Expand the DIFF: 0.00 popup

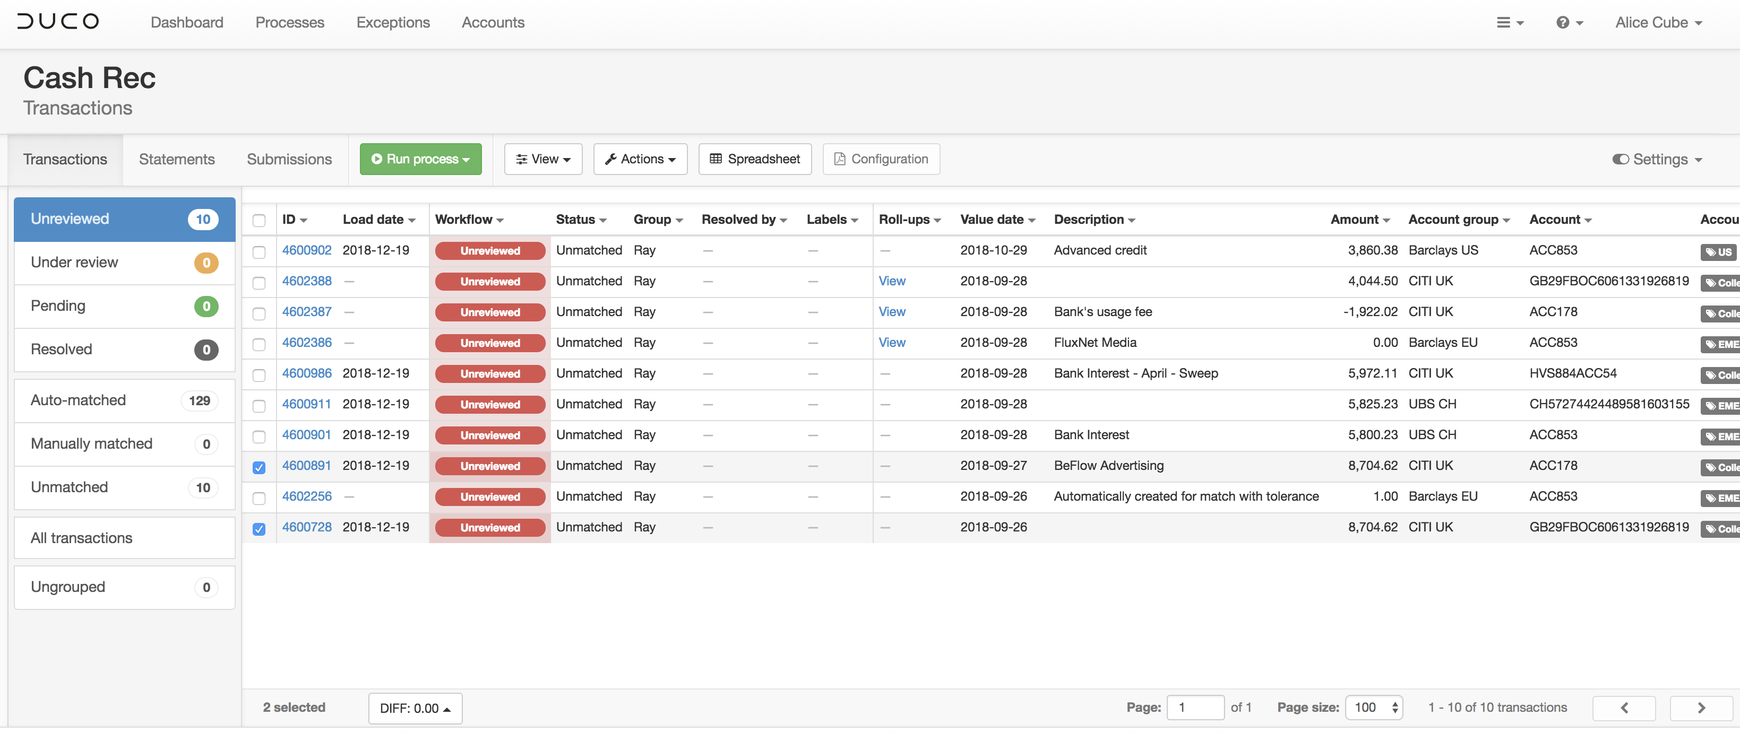415,708
